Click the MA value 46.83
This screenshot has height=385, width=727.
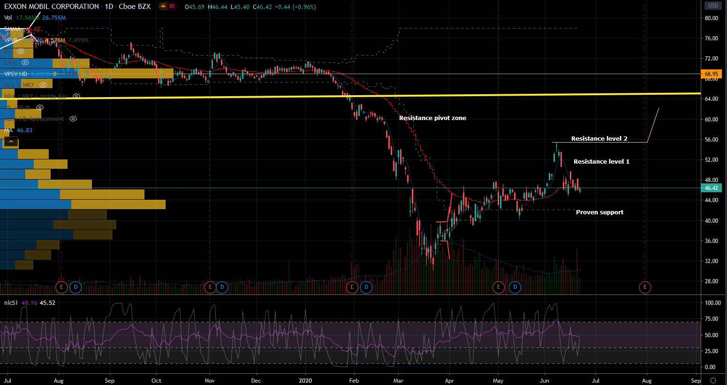[x=24, y=130]
